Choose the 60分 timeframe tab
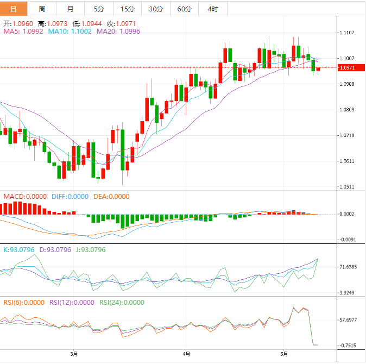This screenshot has width=366, height=364. pos(184,9)
